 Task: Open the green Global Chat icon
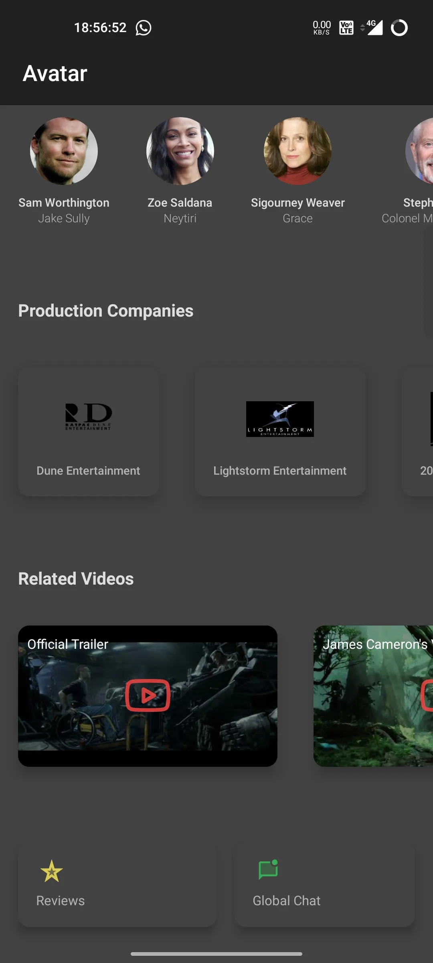(268, 870)
